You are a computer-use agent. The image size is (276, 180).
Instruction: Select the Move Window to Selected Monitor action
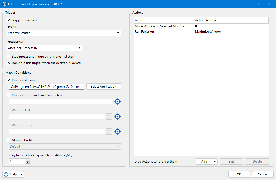point(160,26)
